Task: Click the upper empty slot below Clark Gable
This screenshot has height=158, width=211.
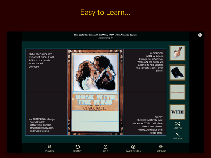Action: (x=95, y=116)
